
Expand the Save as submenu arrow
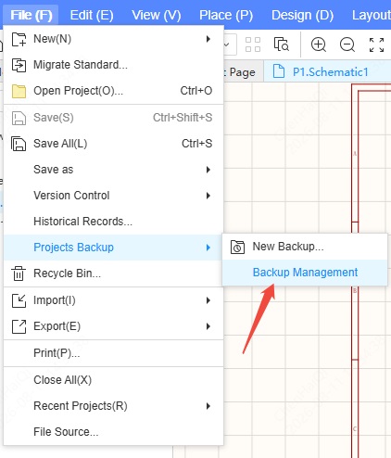click(x=208, y=170)
